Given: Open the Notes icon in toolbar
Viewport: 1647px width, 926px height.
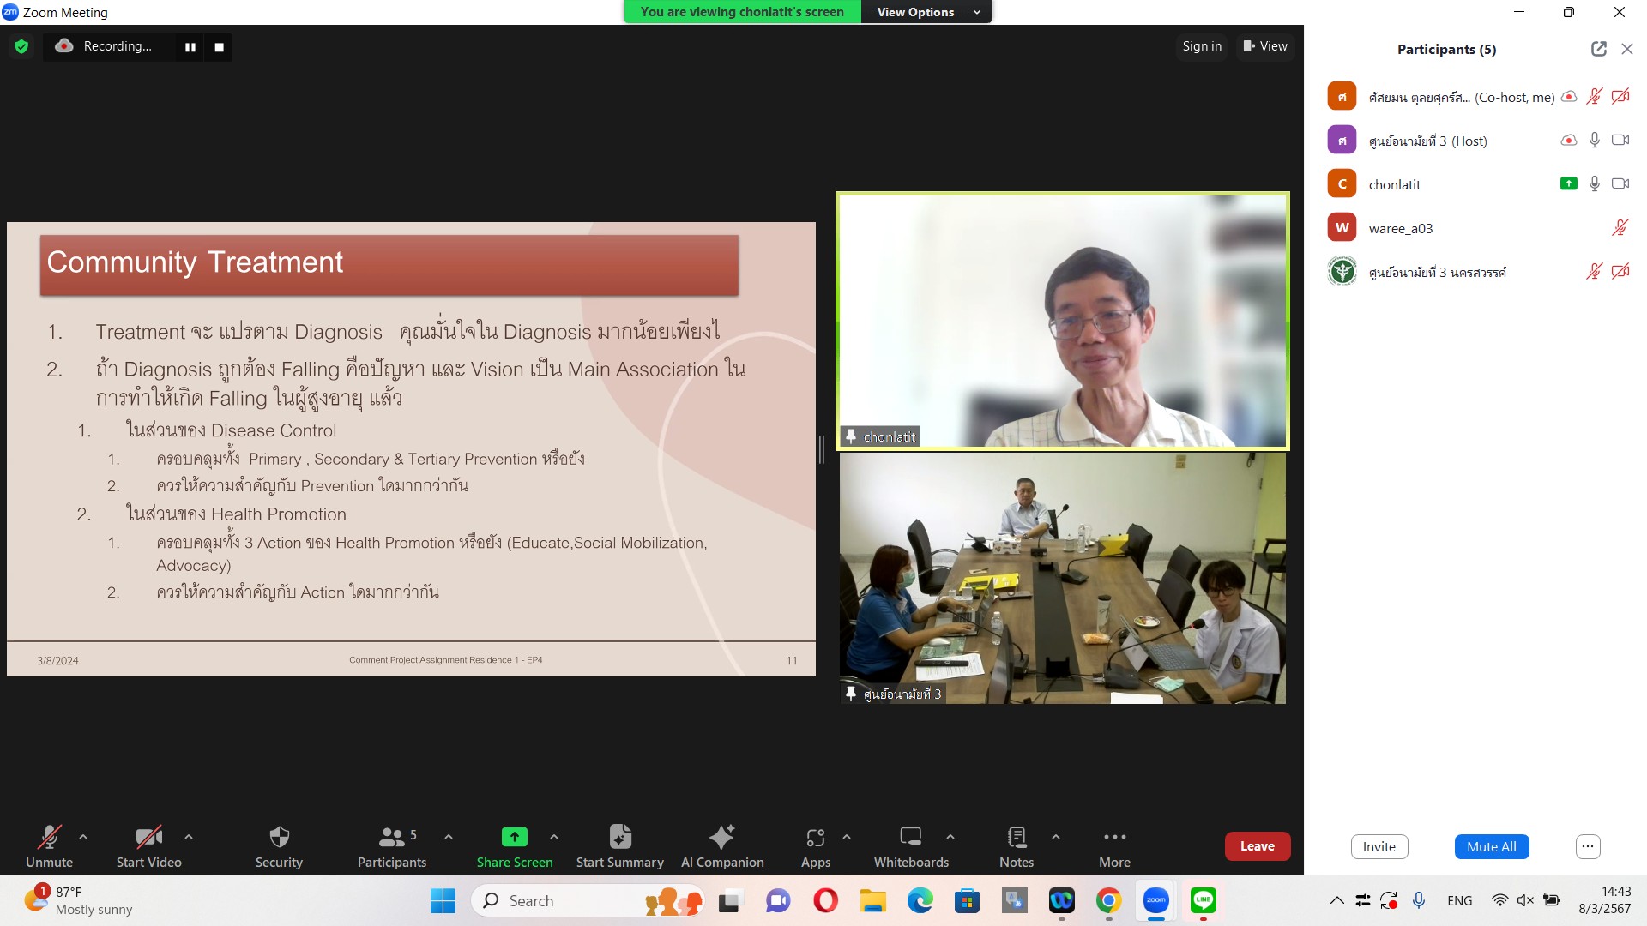Looking at the screenshot, I should (x=1017, y=837).
